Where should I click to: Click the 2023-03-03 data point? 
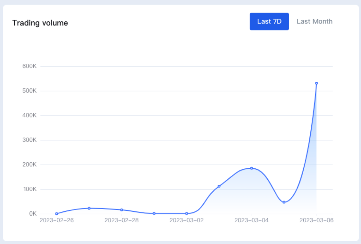pyautogui.click(x=219, y=186)
